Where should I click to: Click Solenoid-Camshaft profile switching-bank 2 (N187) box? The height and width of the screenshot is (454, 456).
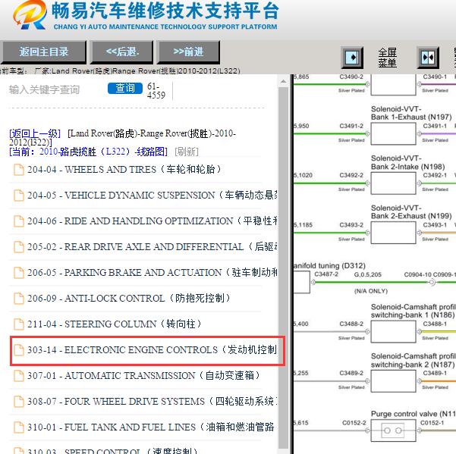[x=394, y=381]
